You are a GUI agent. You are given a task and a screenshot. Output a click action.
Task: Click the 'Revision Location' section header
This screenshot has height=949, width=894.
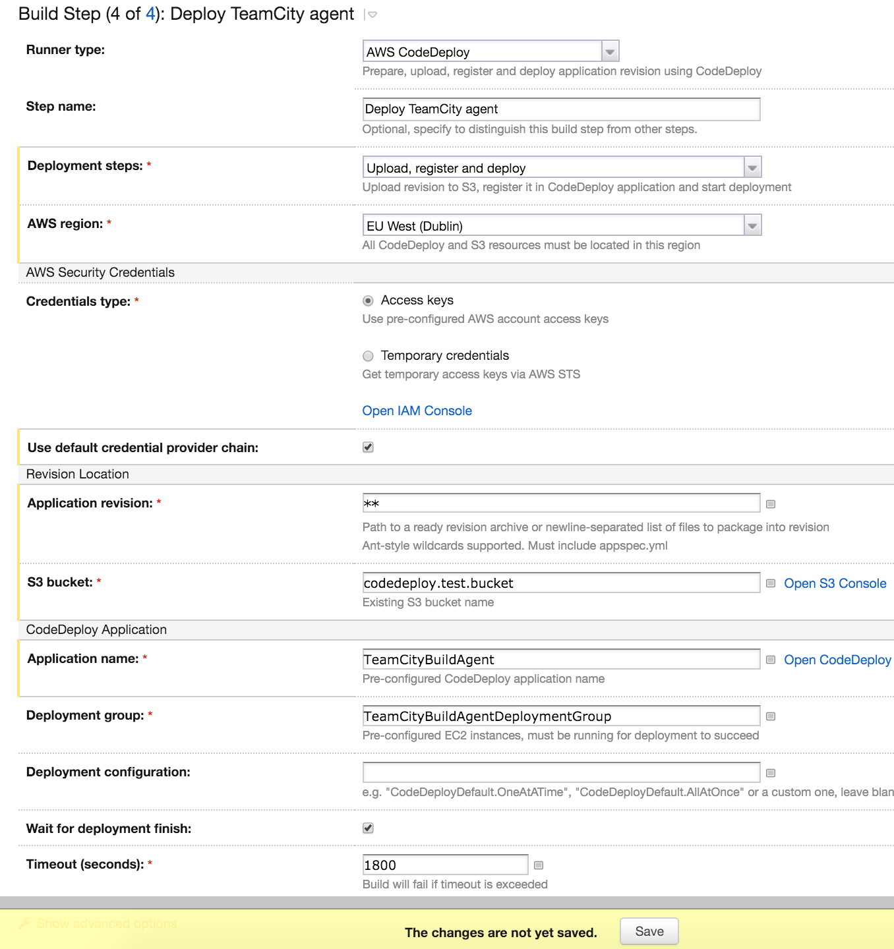click(x=78, y=474)
